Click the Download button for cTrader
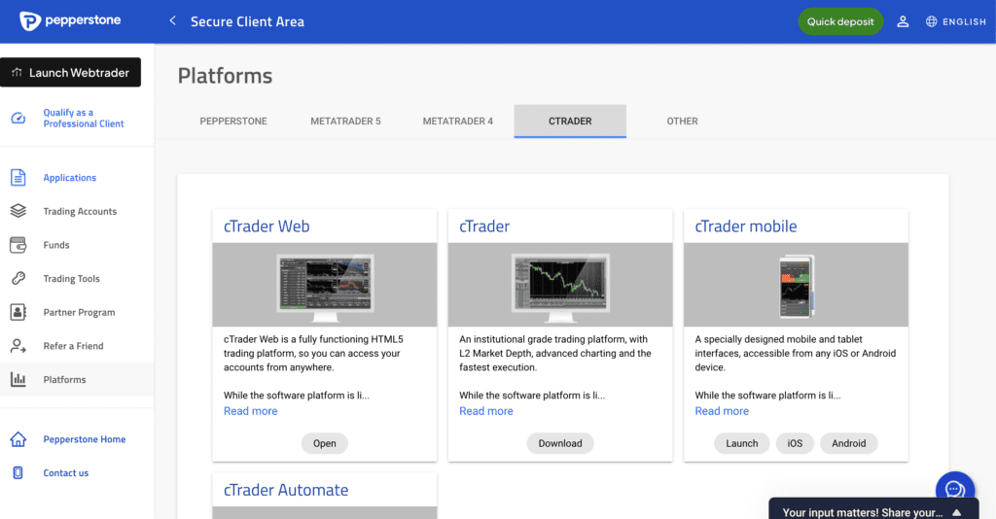This screenshot has width=996, height=519. pyautogui.click(x=560, y=443)
